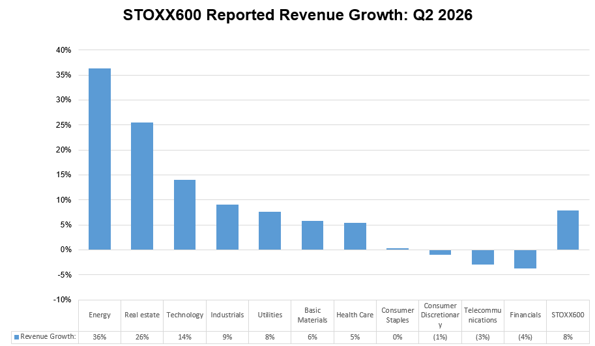Click the 'Basic Materials' category label

click(312, 315)
